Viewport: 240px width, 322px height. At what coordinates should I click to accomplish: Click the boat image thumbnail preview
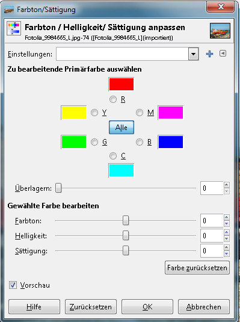[x=220, y=31]
